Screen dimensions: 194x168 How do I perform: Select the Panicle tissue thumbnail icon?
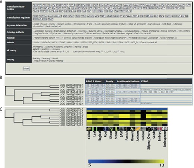click(x=127, y=129)
